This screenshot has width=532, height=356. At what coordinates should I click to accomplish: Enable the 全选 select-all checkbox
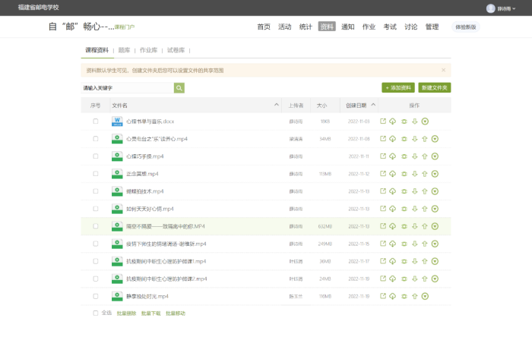click(96, 313)
